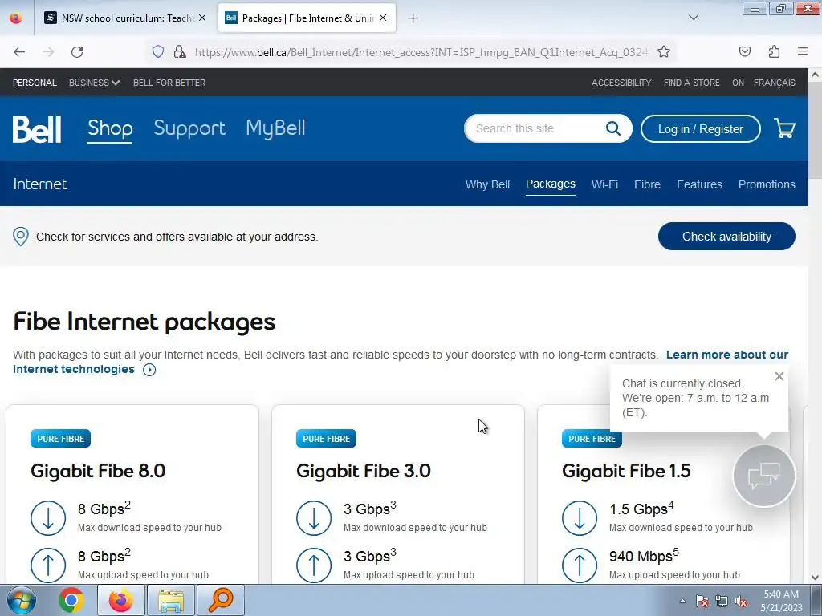Open BELL FOR BETTER link

(169, 83)
